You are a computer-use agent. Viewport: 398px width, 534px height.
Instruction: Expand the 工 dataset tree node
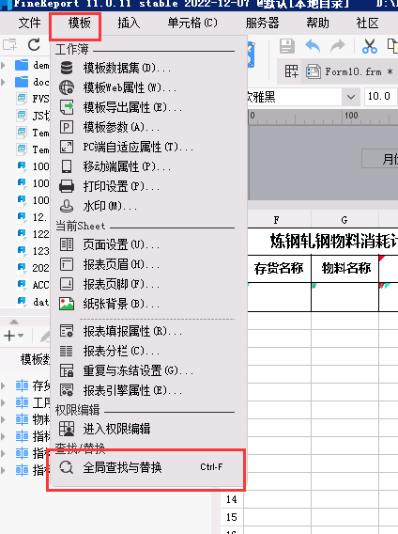pos(4,402)
